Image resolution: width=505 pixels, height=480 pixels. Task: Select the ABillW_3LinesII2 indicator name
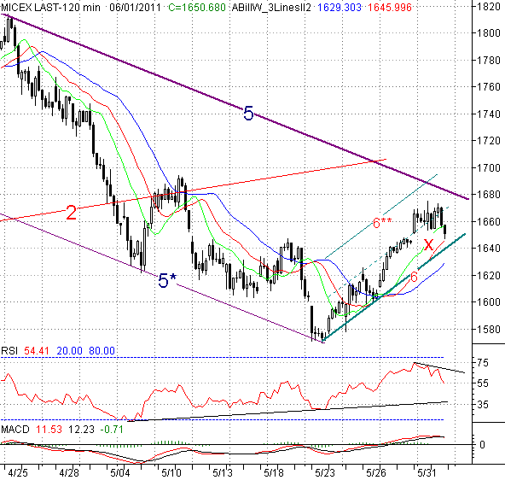click(271, 7)
